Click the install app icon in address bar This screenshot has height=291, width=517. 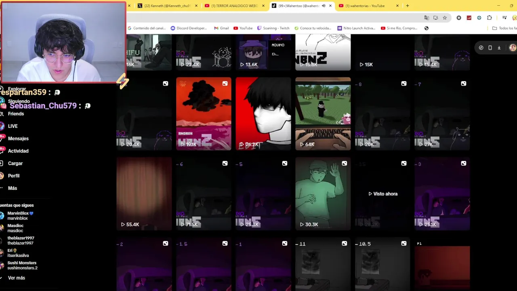click(x=436, y=18)
